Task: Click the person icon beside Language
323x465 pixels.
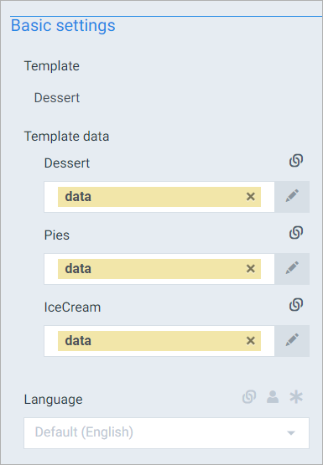Action: (x=273, y=397)
